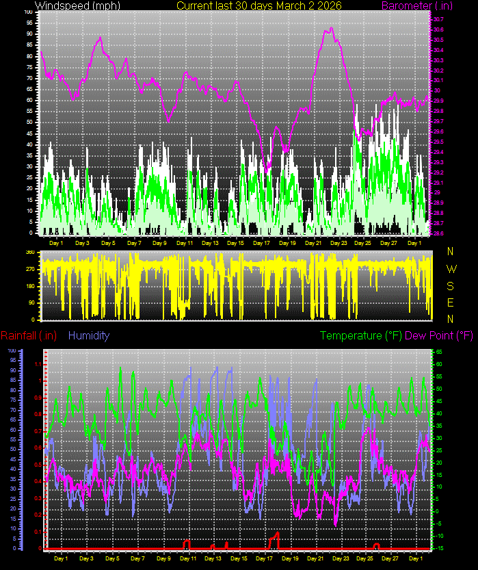478x570 pixels.
Task: Click the 50 mark on the windspeed axis
Action: click(29, 122)
